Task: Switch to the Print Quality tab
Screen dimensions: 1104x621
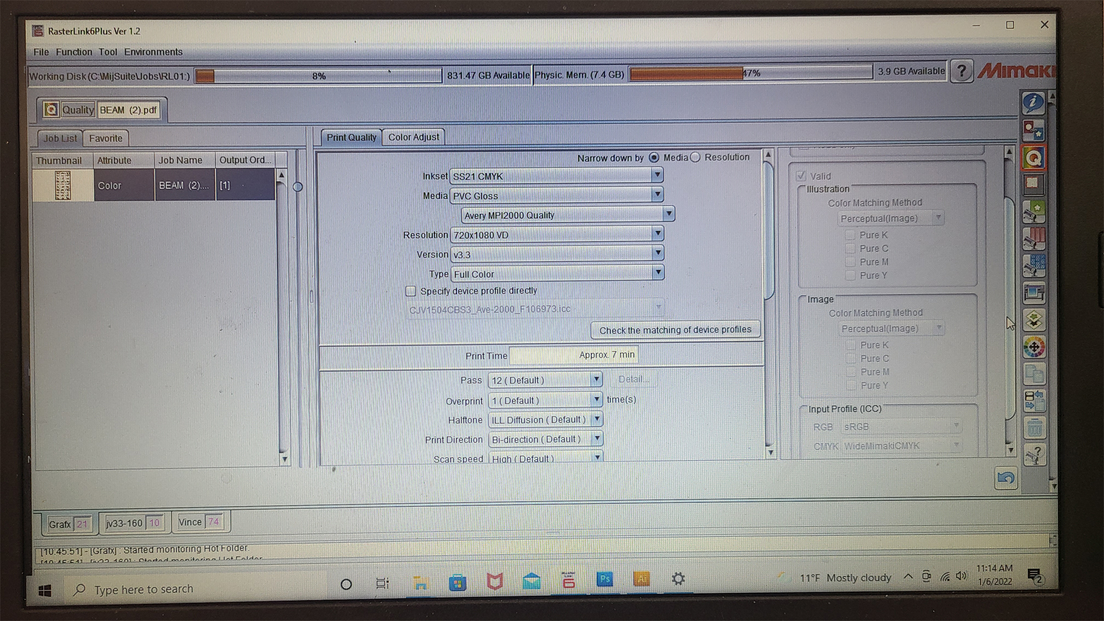Action: 351,137
